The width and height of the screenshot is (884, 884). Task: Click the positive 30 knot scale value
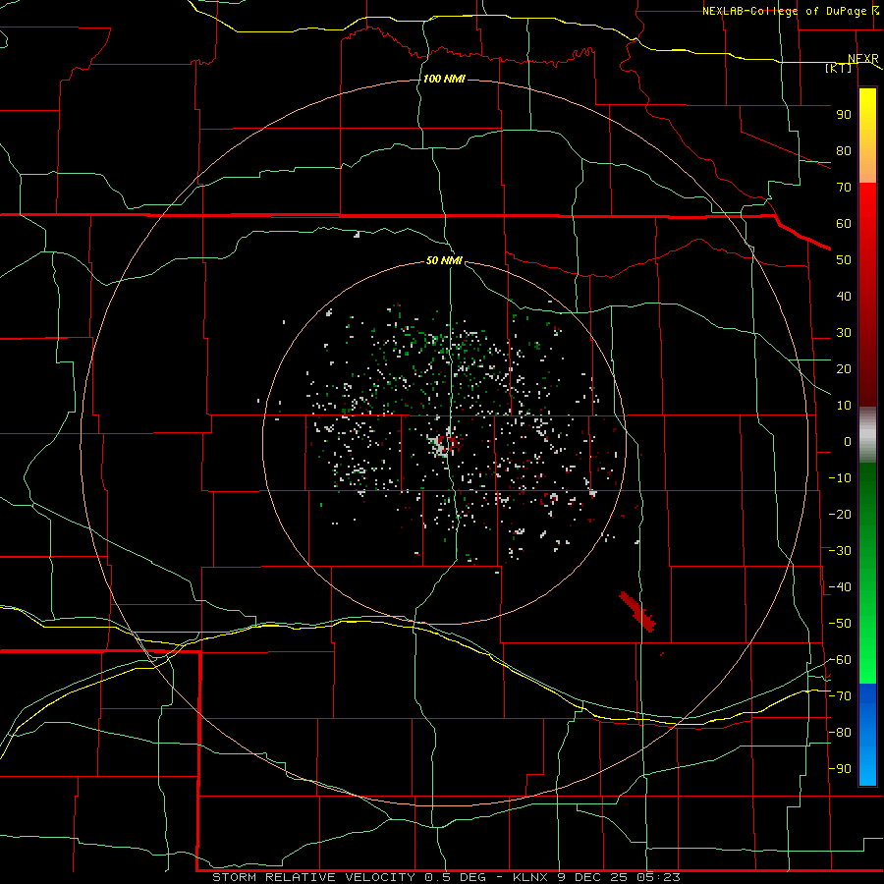click(x=844, y=333)
